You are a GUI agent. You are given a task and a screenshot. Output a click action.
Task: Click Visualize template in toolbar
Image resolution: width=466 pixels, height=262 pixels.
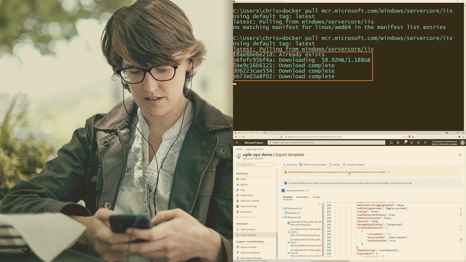click(x=354, y=164)
